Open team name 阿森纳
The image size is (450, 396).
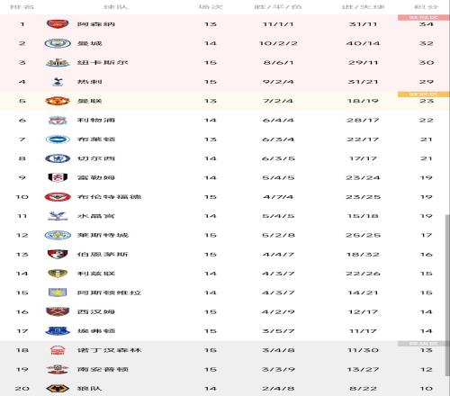(x=96, y=24)
